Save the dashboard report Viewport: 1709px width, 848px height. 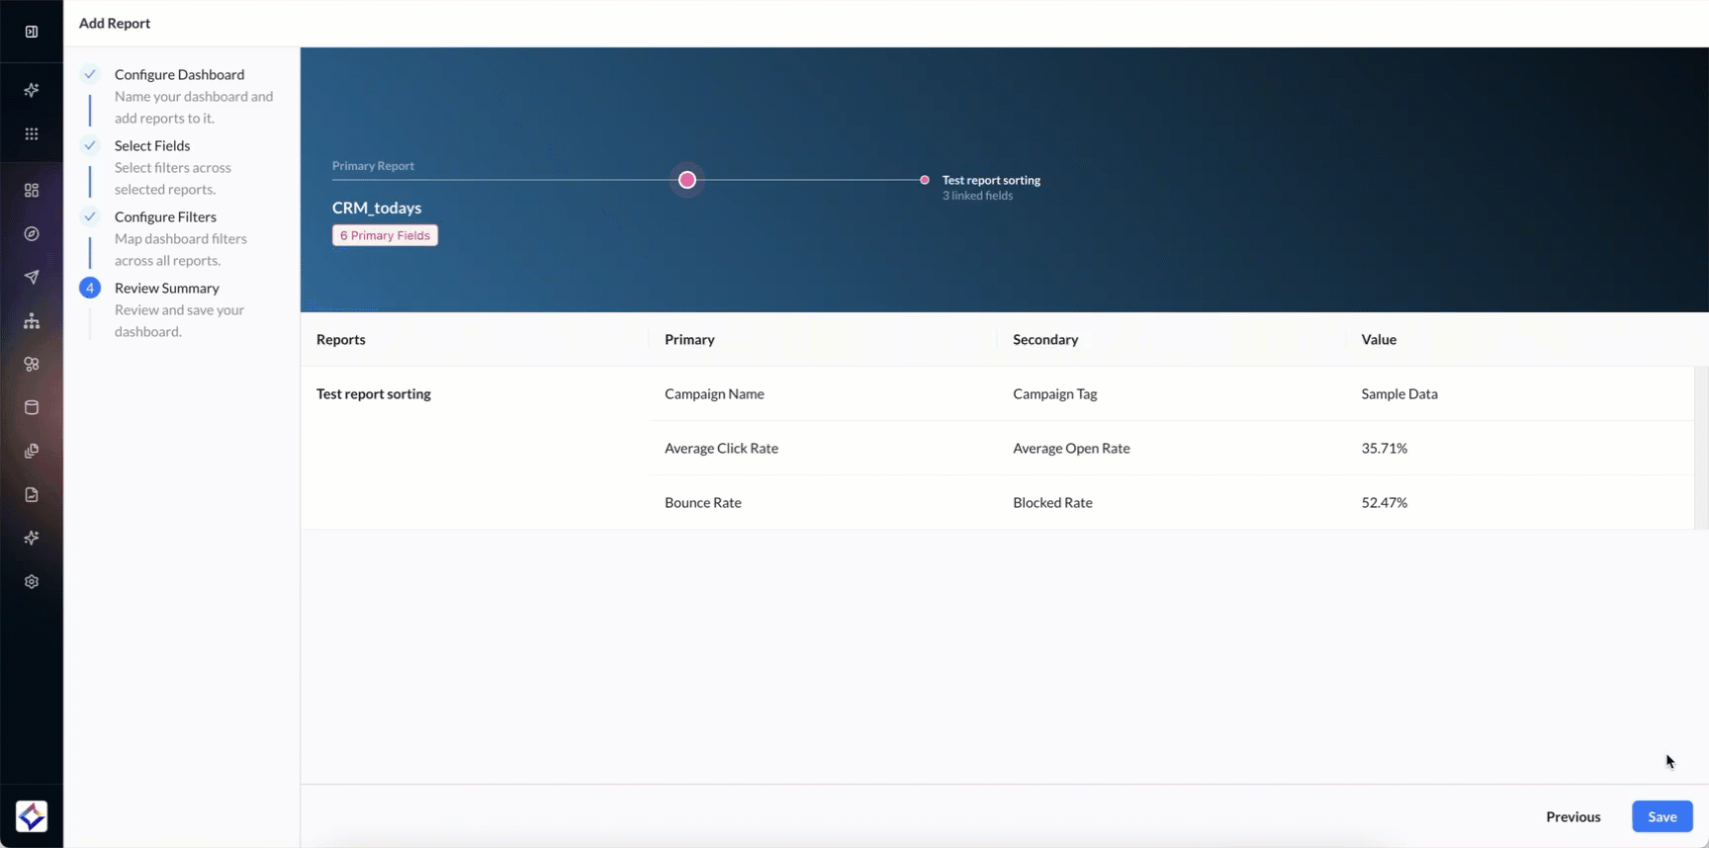pos(1662,816)
